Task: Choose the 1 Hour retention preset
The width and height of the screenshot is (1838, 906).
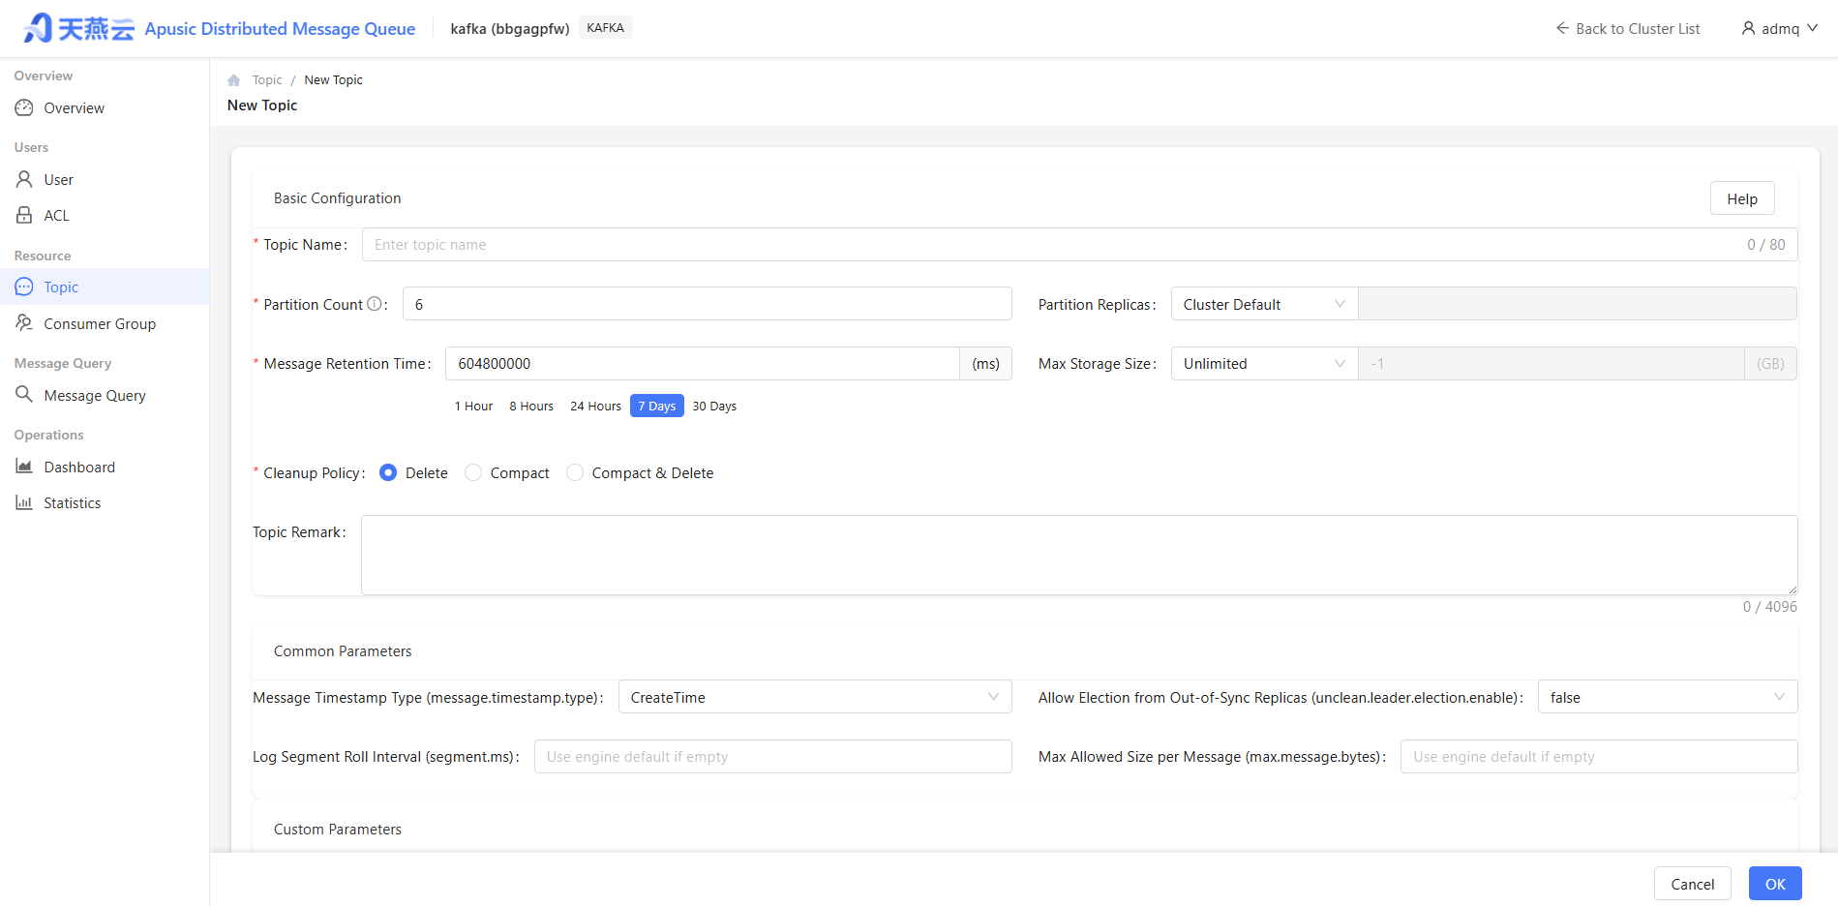Action: 473,406
